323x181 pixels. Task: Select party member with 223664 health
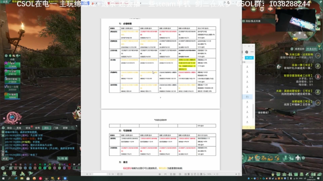tap(13, 65)
